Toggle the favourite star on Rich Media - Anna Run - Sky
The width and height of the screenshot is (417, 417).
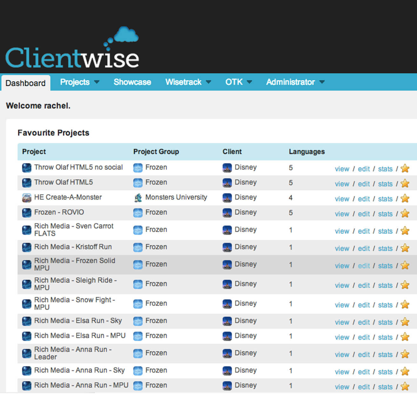coord(405,371)
